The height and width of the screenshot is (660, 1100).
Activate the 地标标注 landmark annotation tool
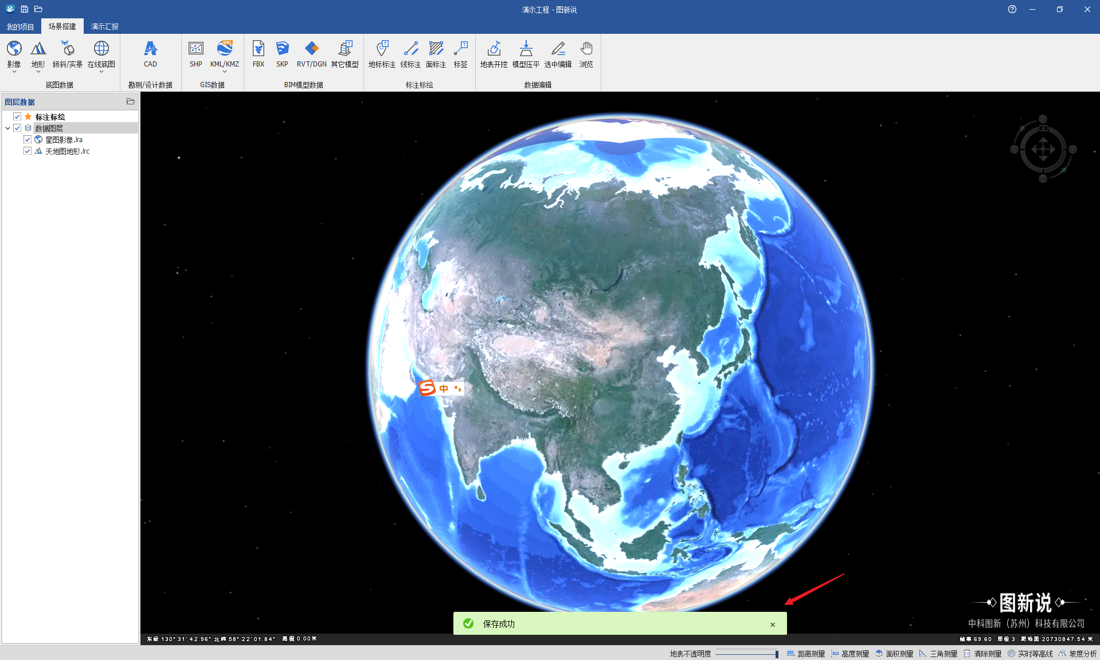(382, 49)
